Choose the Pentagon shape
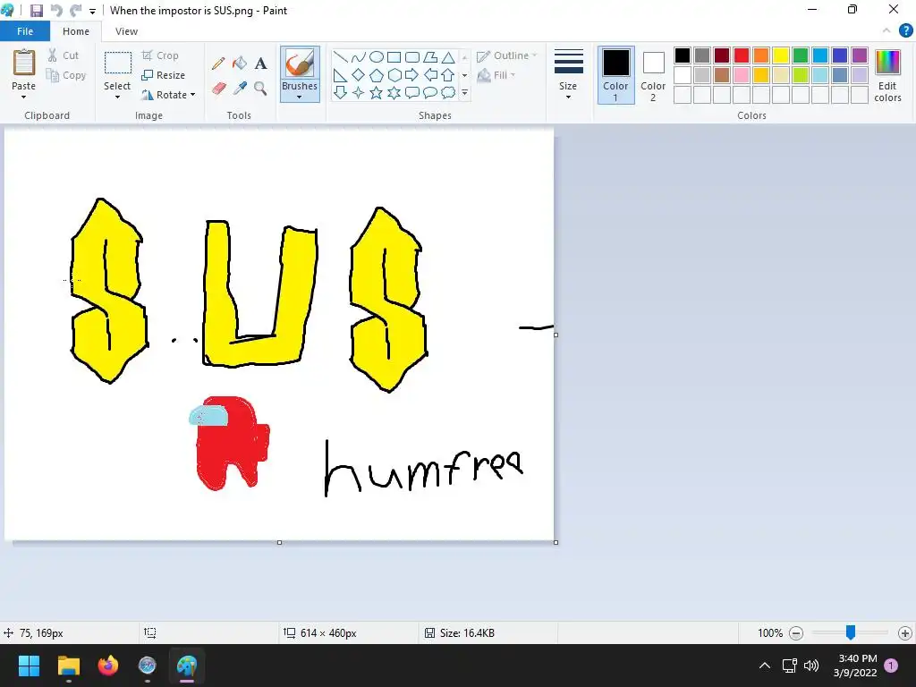 tap(377, 75)
